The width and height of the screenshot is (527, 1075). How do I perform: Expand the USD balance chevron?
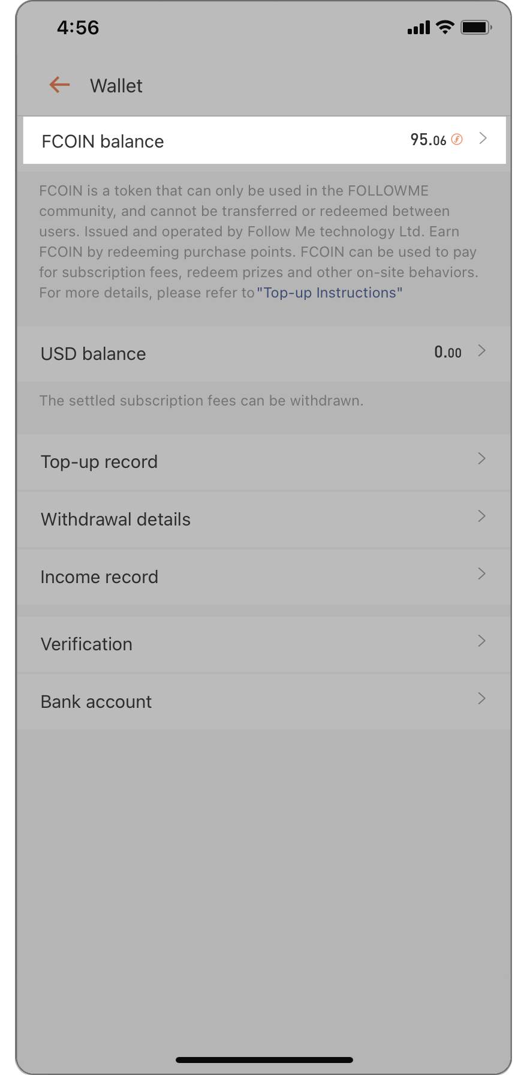(x=481, y=351)
